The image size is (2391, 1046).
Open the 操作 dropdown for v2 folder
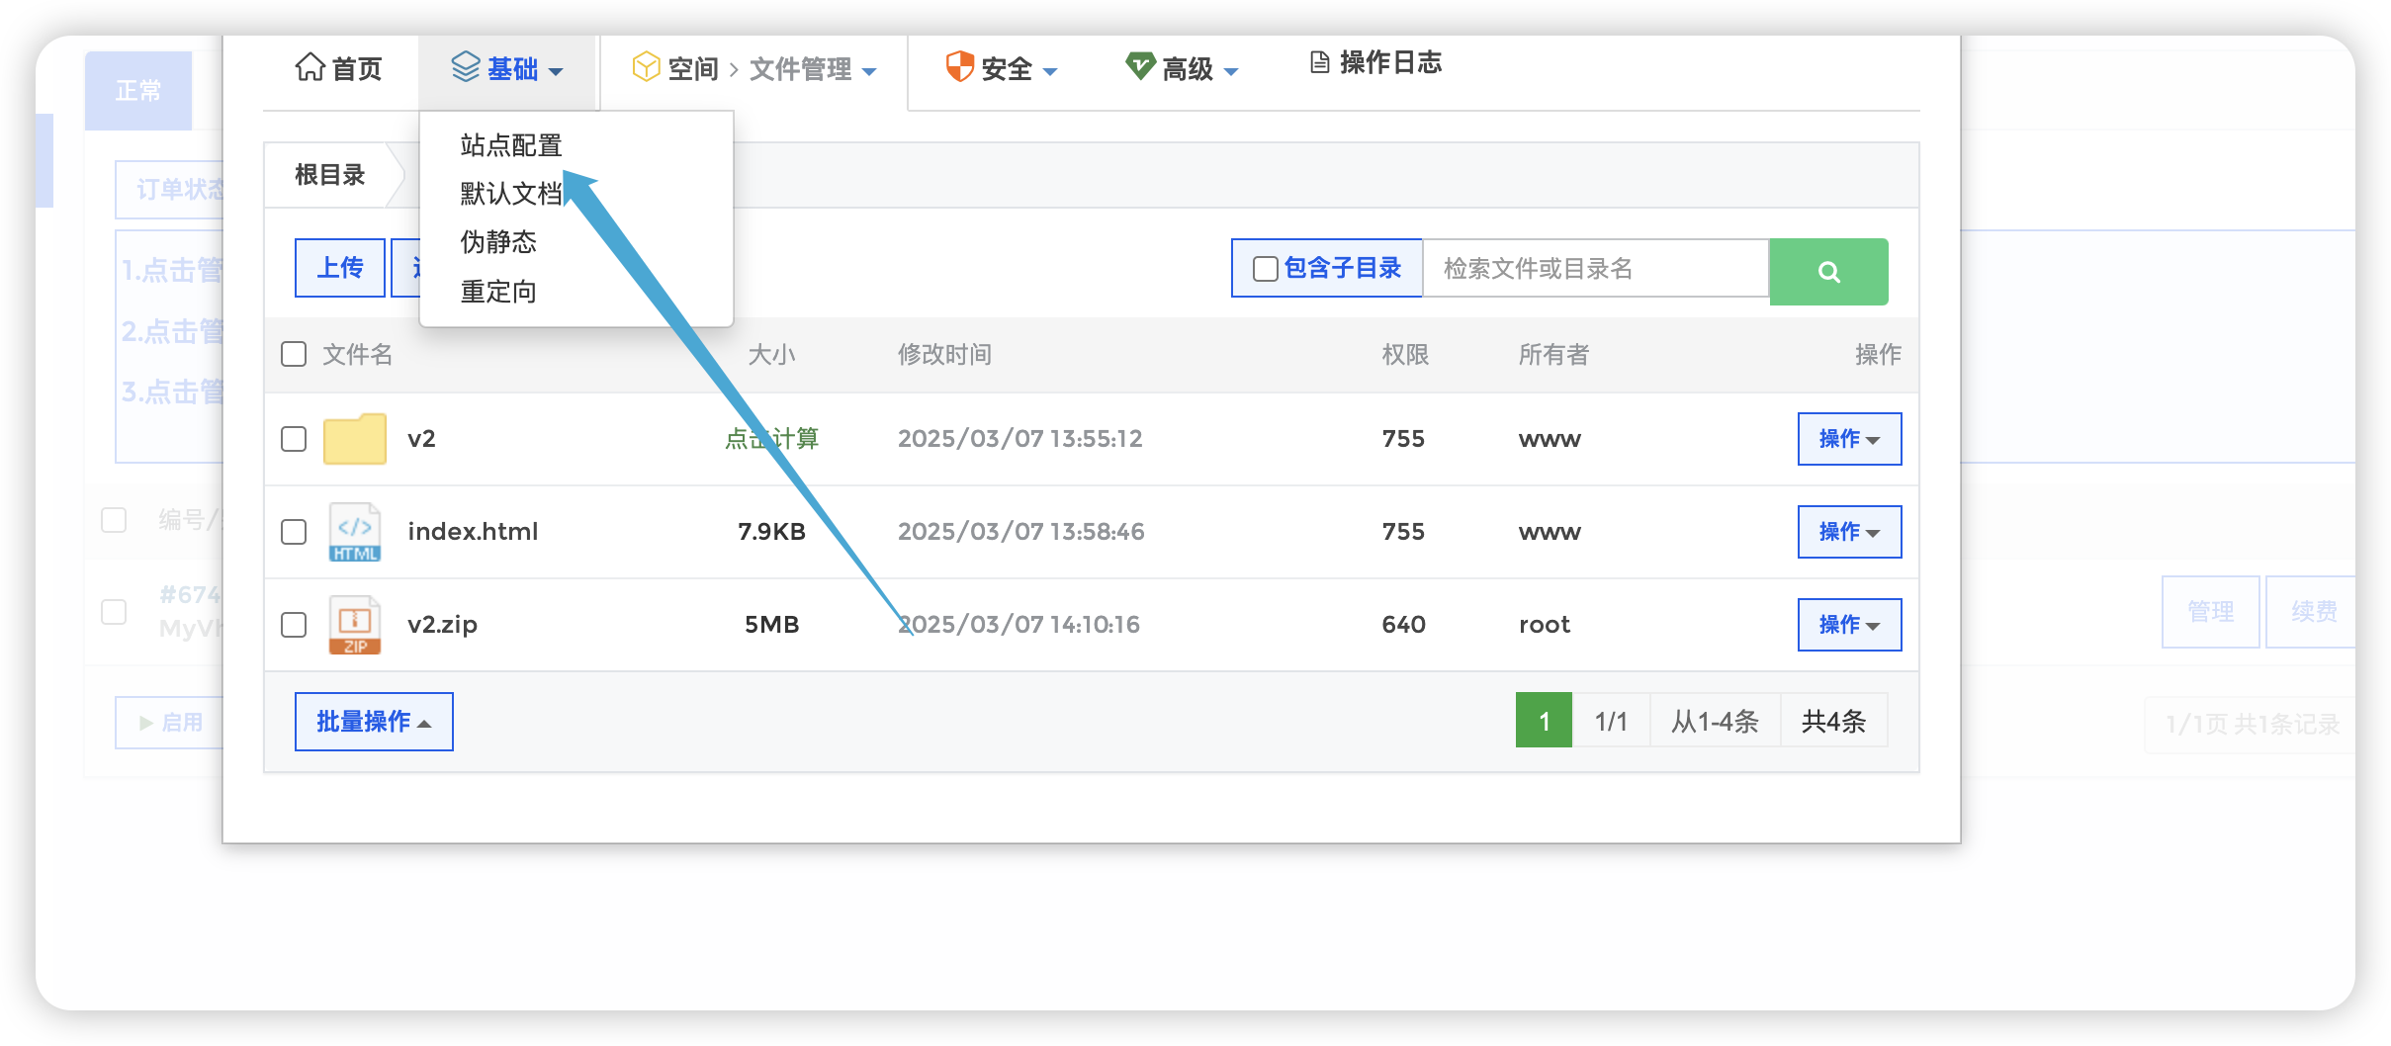pos(1849,439)
